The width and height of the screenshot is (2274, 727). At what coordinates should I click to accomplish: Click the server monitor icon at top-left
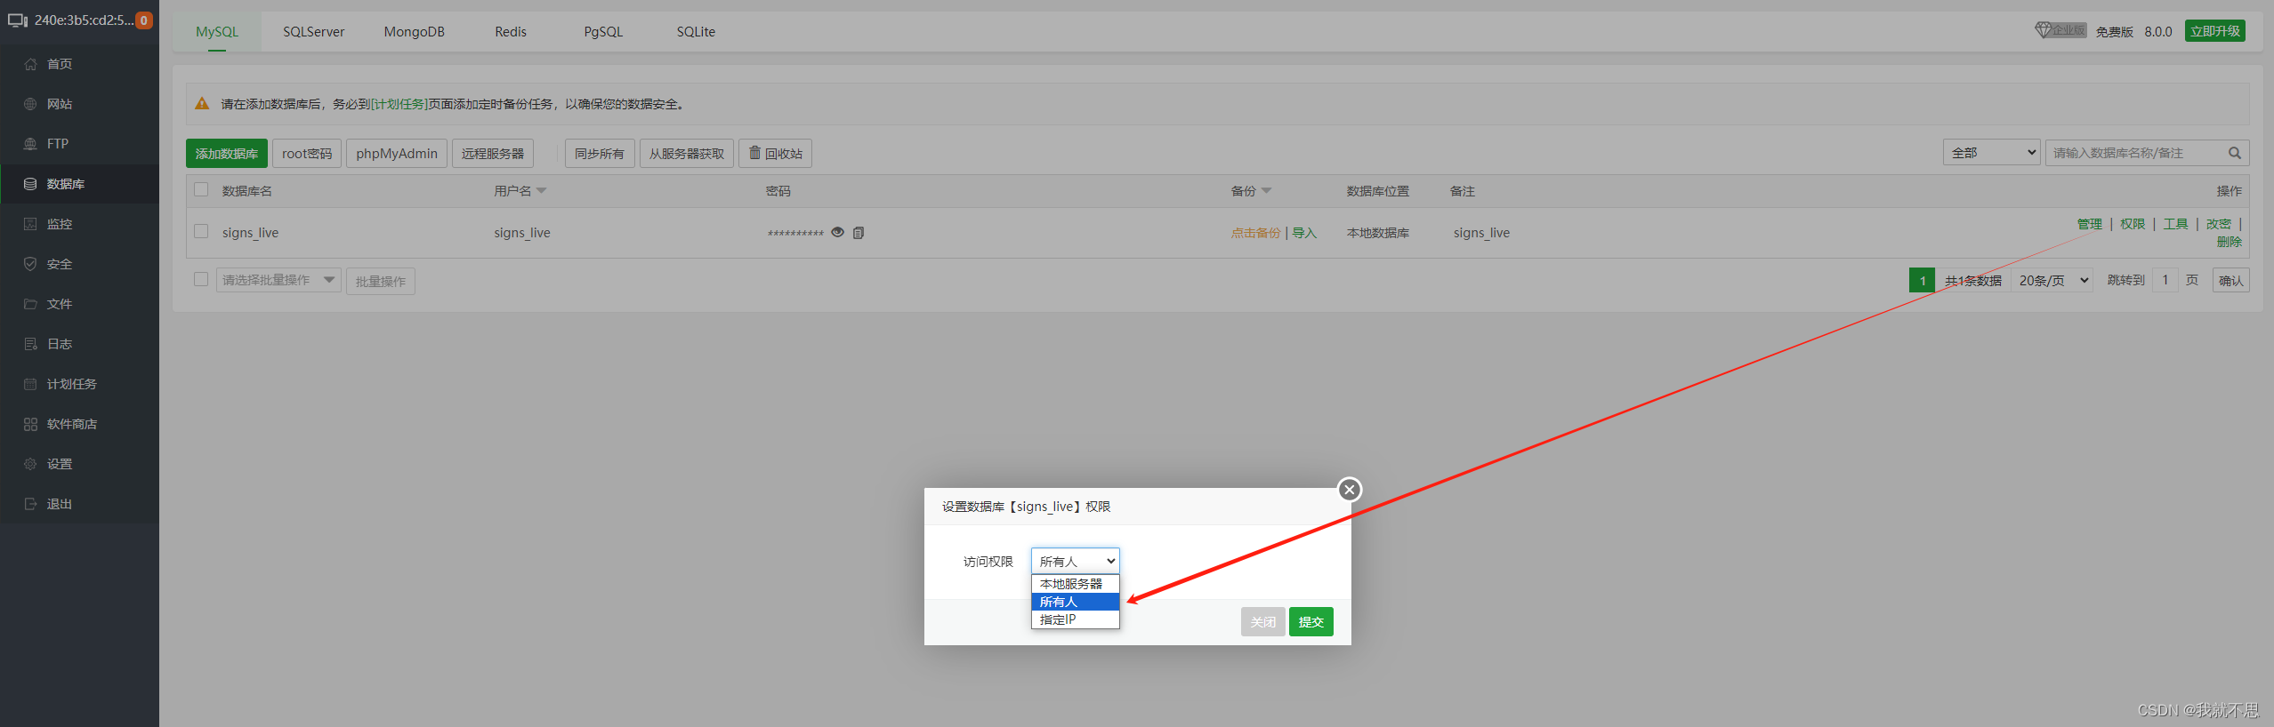click(x=18, y=20)
